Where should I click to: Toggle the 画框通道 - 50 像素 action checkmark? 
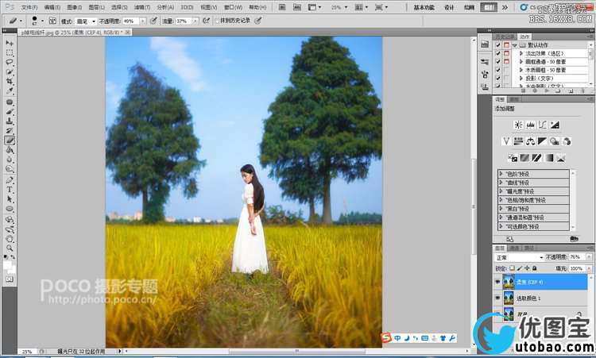tap(498, 61)
